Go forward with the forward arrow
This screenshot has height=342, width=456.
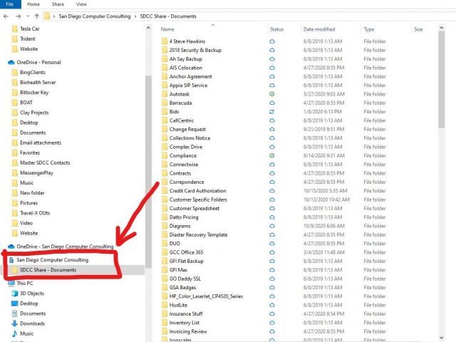[x=18, y=16]
